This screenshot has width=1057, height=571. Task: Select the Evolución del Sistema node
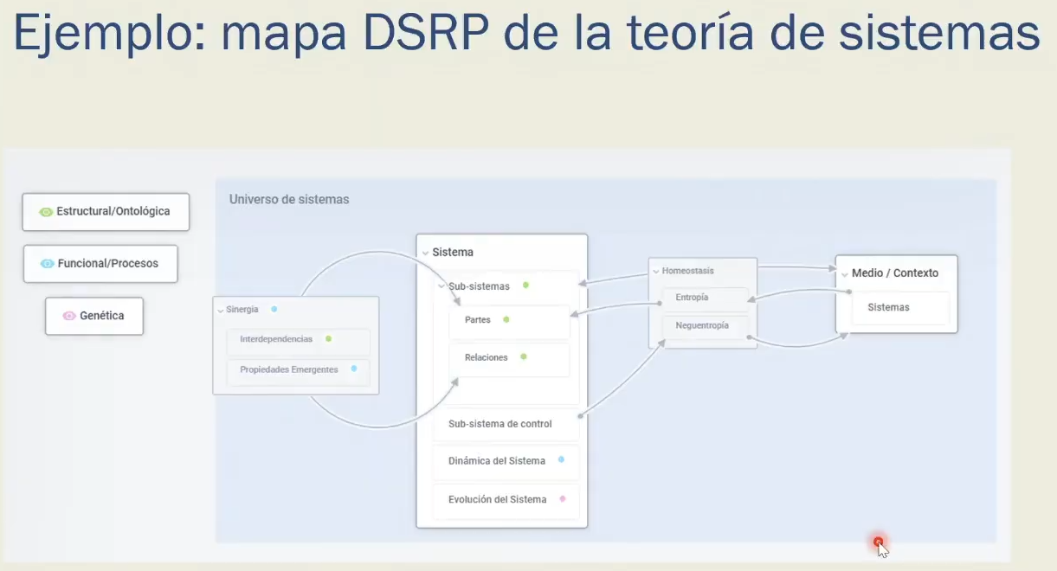coord(506,500)
